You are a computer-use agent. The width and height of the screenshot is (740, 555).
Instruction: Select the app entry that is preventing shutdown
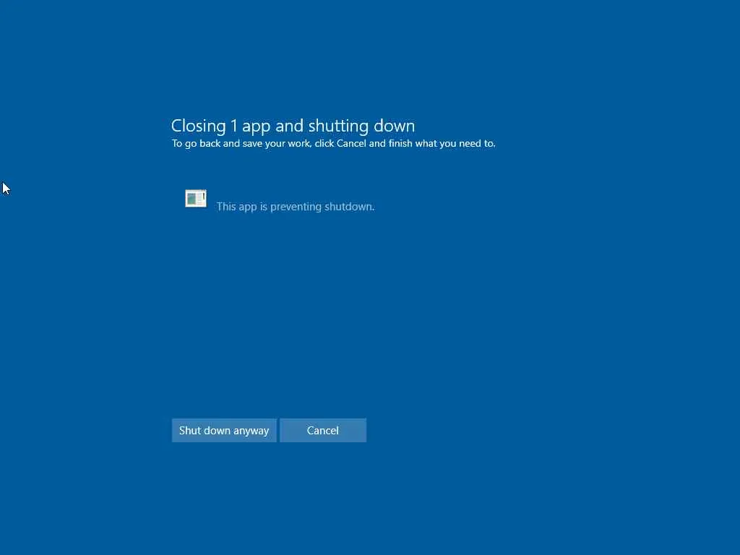[280, 201]
